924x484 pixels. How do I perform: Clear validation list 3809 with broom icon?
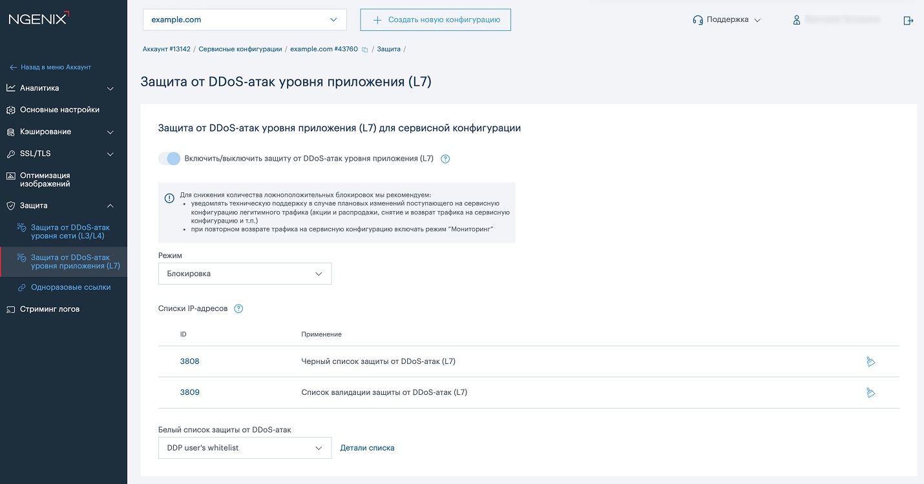tap(870, 392)
